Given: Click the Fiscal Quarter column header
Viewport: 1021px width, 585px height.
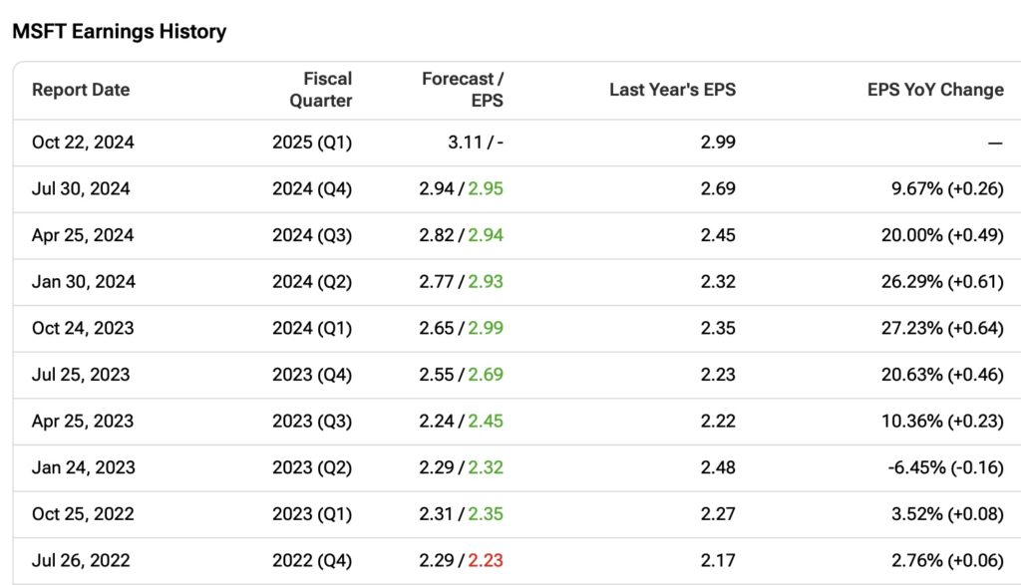Looking at the screenshot, I should coord(320,90).
